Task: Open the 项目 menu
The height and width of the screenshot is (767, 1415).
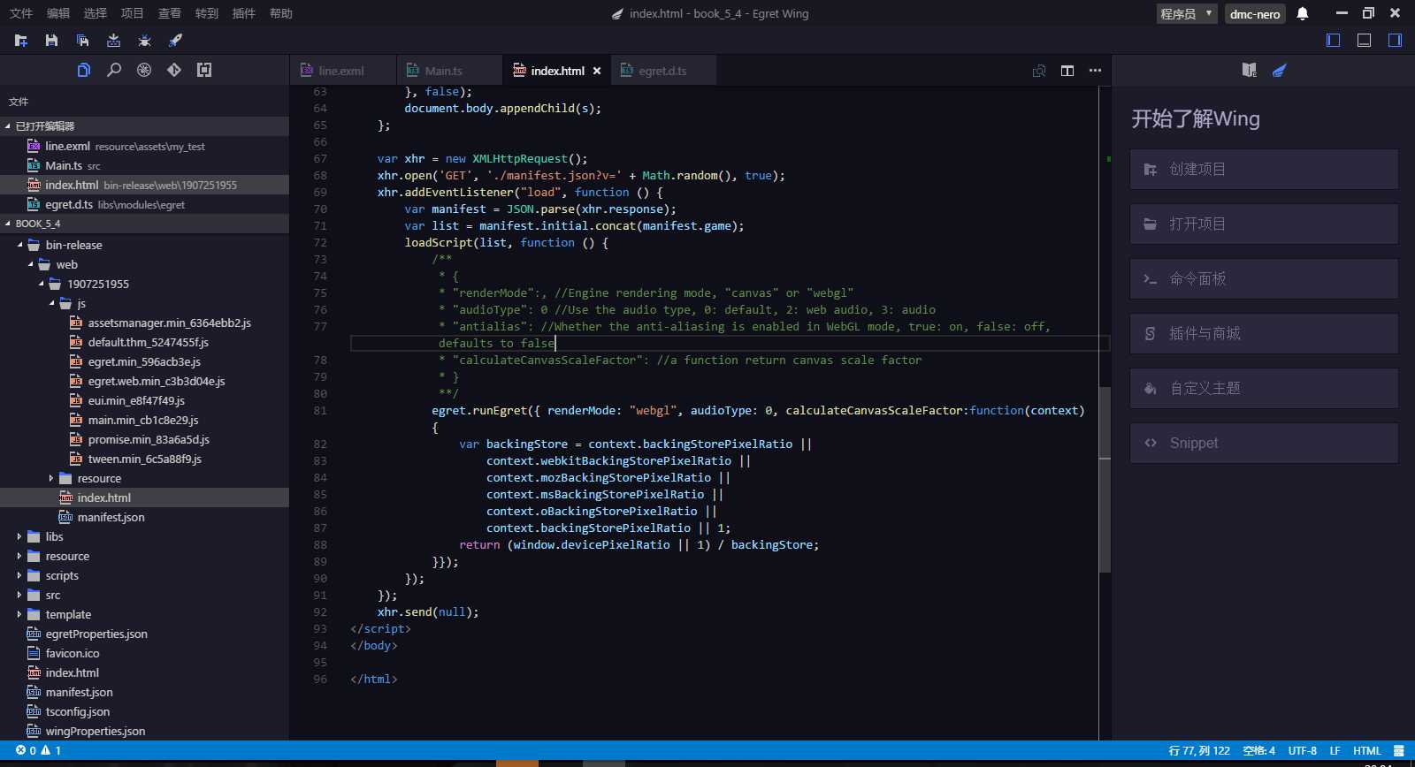Action: click(132, 13)
